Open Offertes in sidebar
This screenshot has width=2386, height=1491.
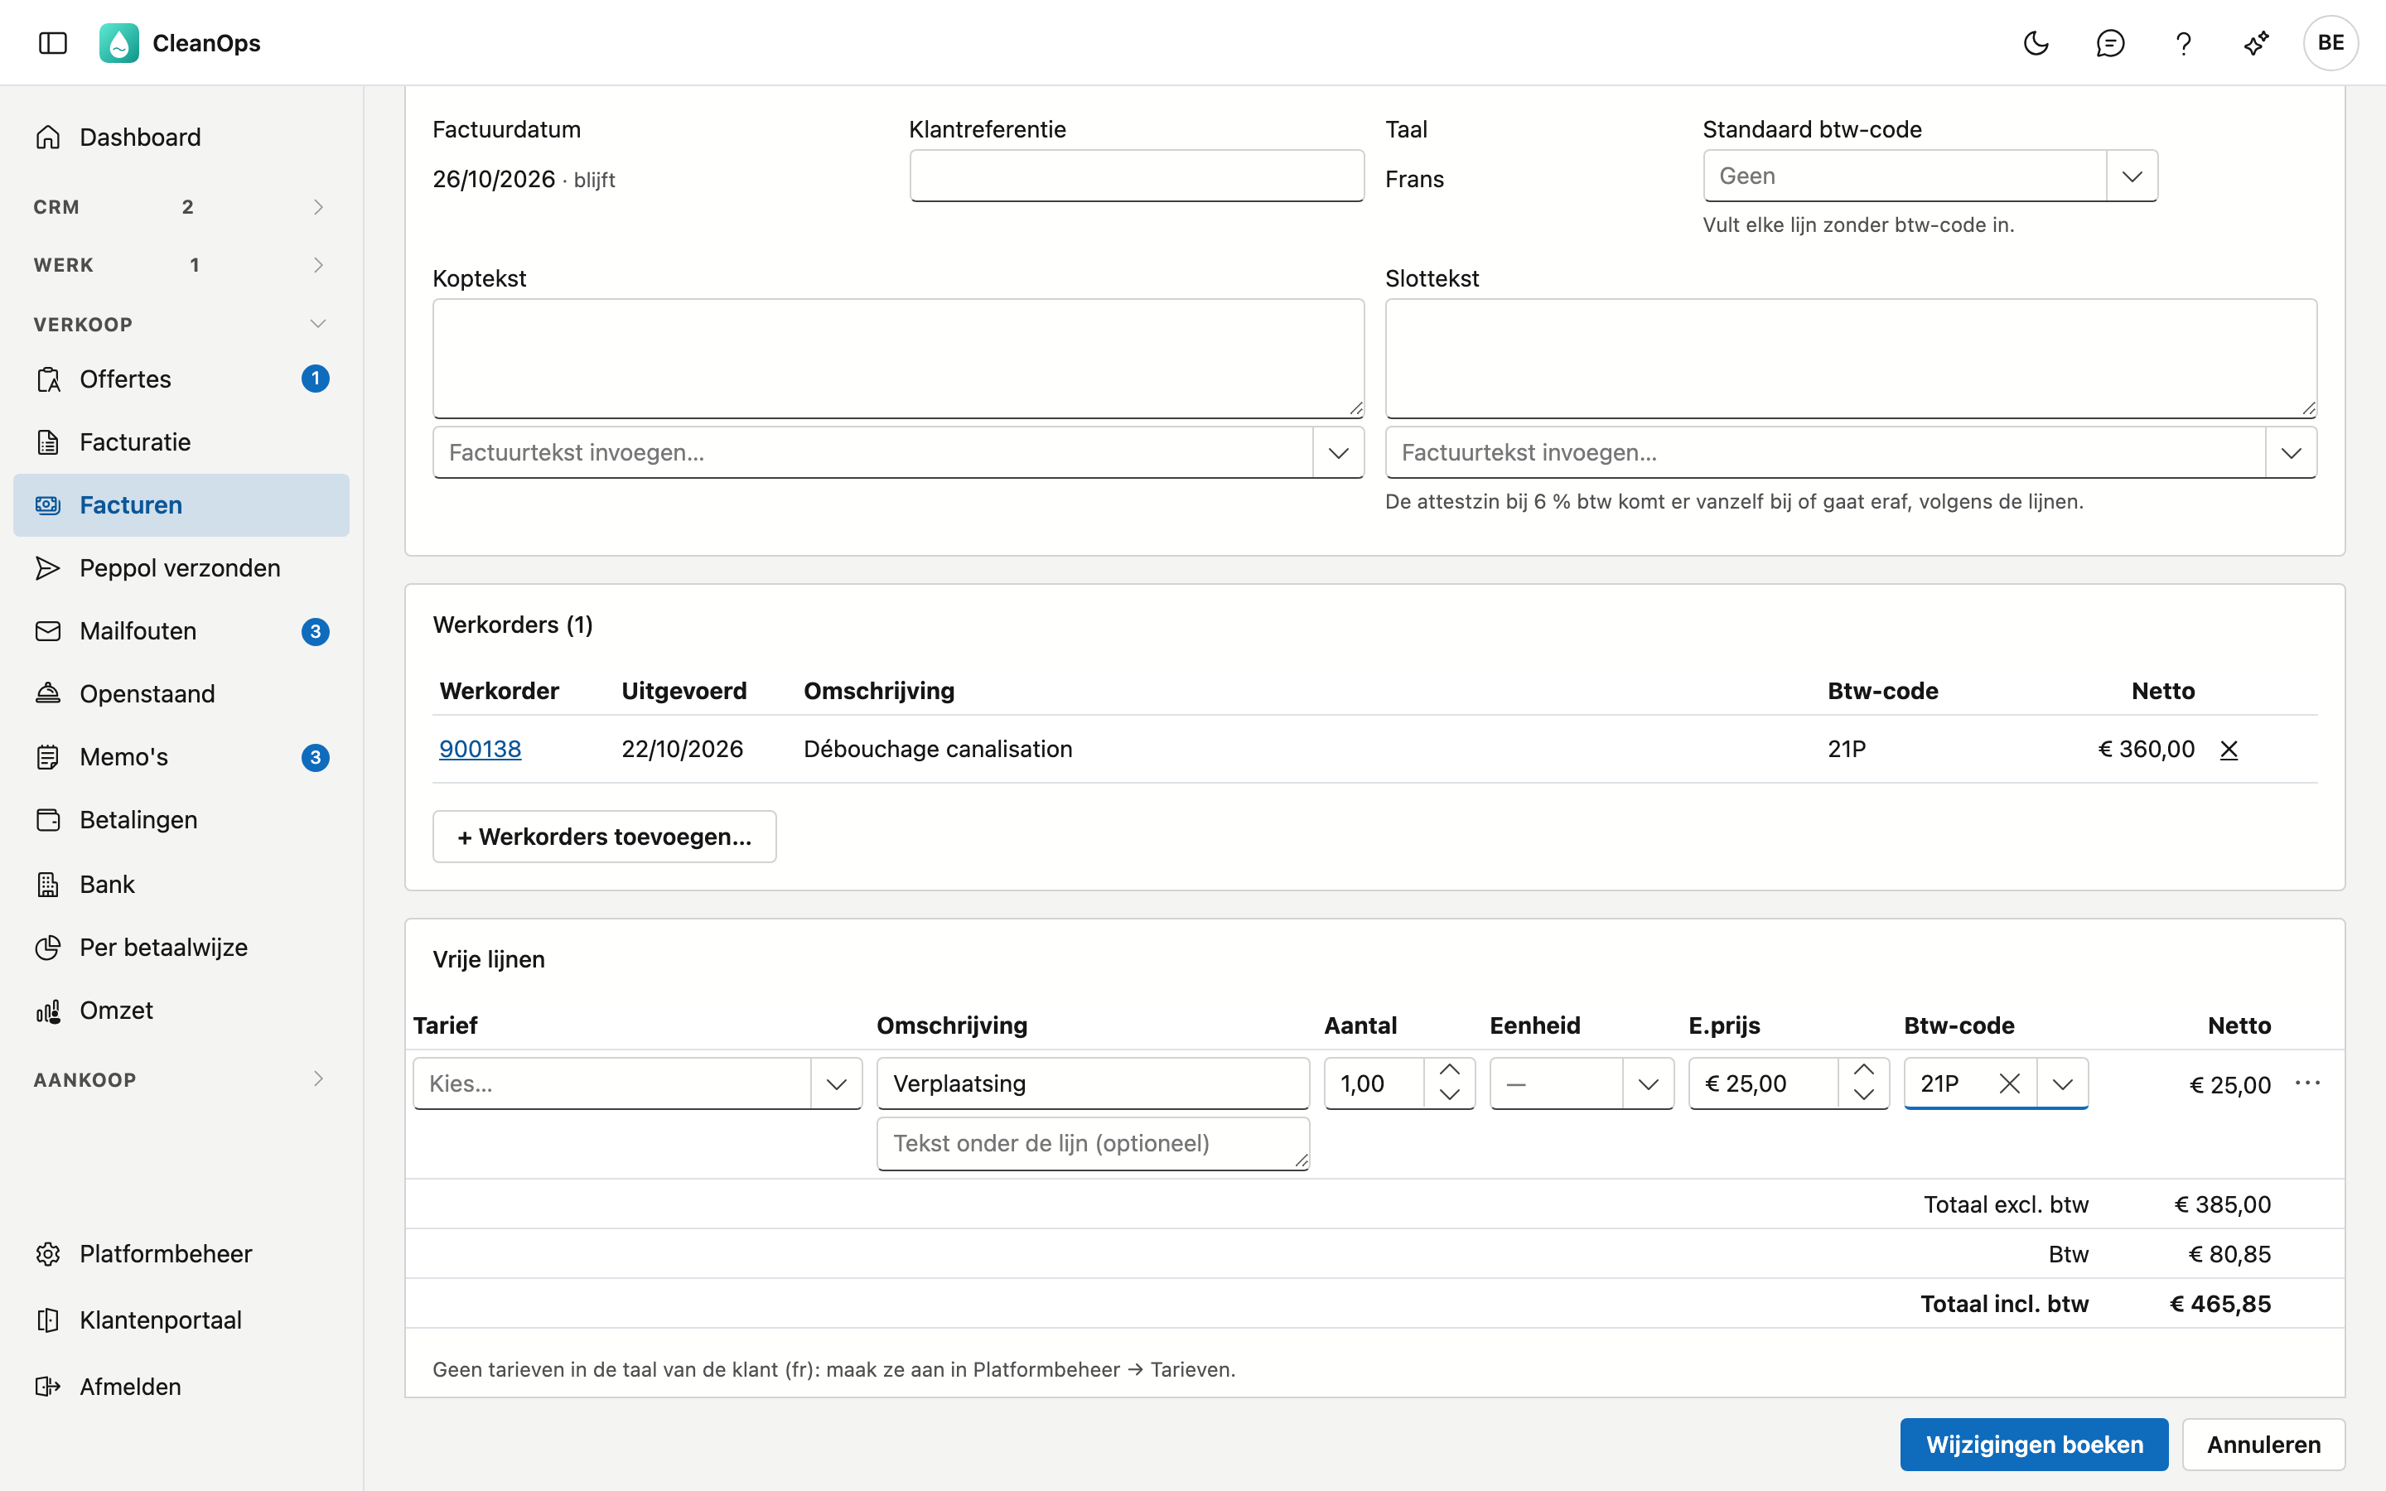[x=181, y=379]
